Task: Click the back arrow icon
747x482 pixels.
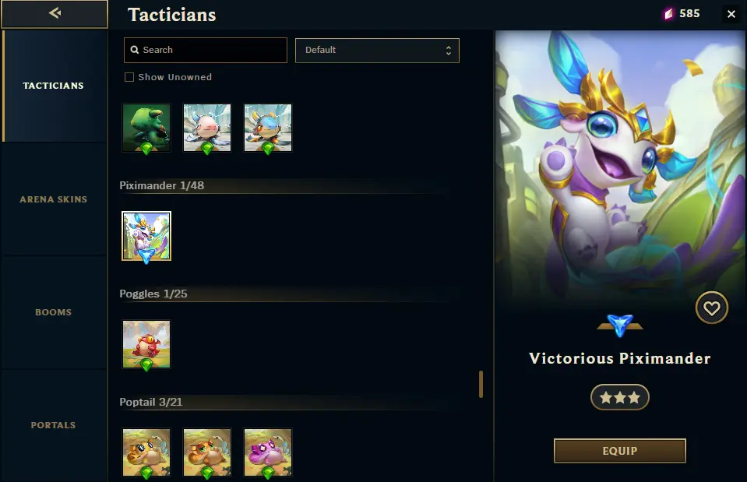Action: pyautogui.click(x=55, y=13)
